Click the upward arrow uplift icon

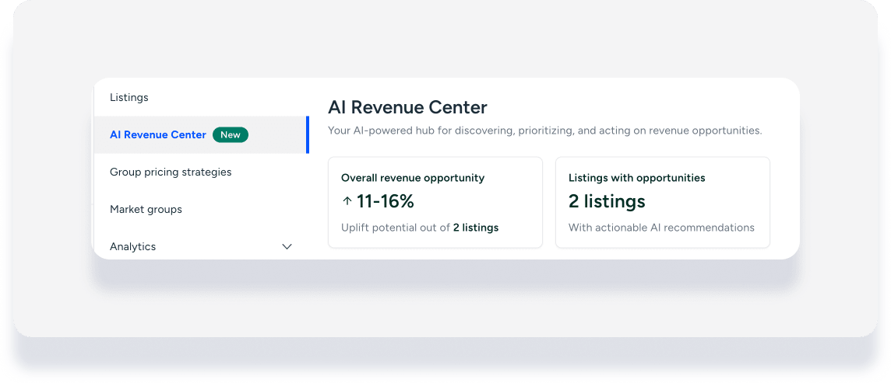tap(347, 201)
